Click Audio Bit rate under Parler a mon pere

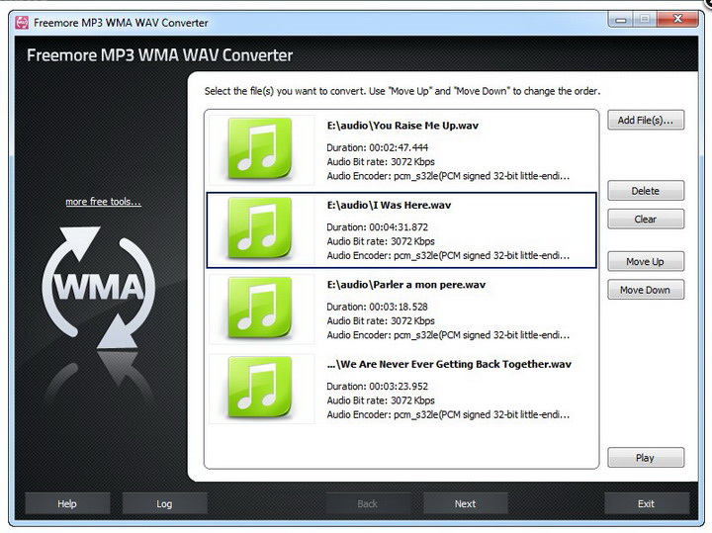pos(381,320)
